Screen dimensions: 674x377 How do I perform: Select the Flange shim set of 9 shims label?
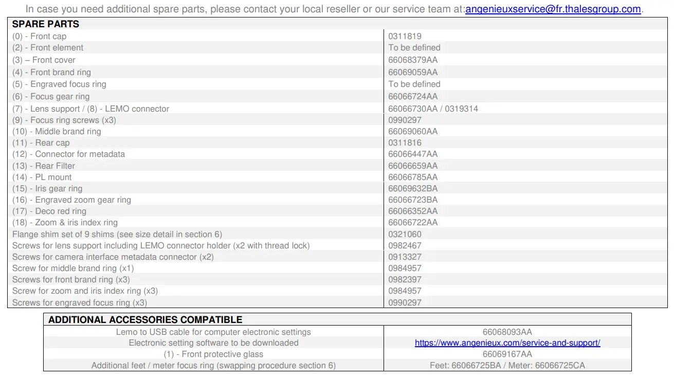(117, 235)
